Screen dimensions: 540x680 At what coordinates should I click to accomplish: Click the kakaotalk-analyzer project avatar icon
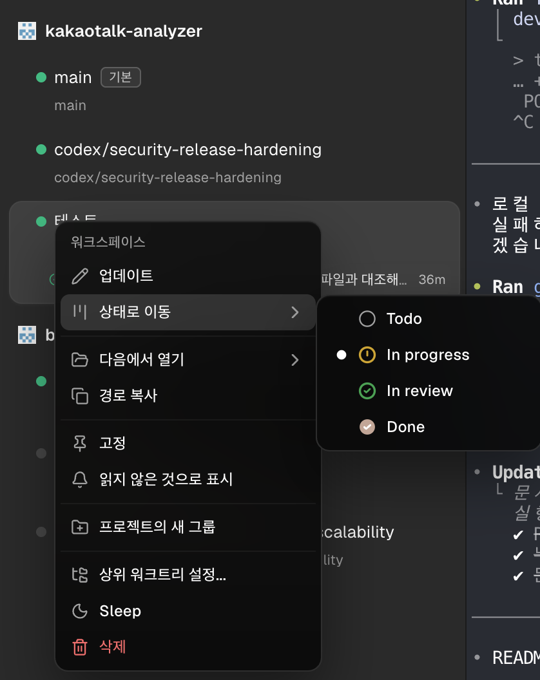27,31
